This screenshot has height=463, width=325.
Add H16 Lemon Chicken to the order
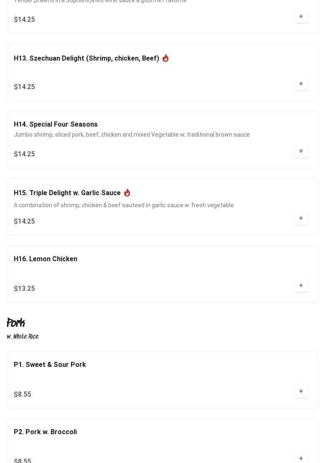tap(301, 286)
